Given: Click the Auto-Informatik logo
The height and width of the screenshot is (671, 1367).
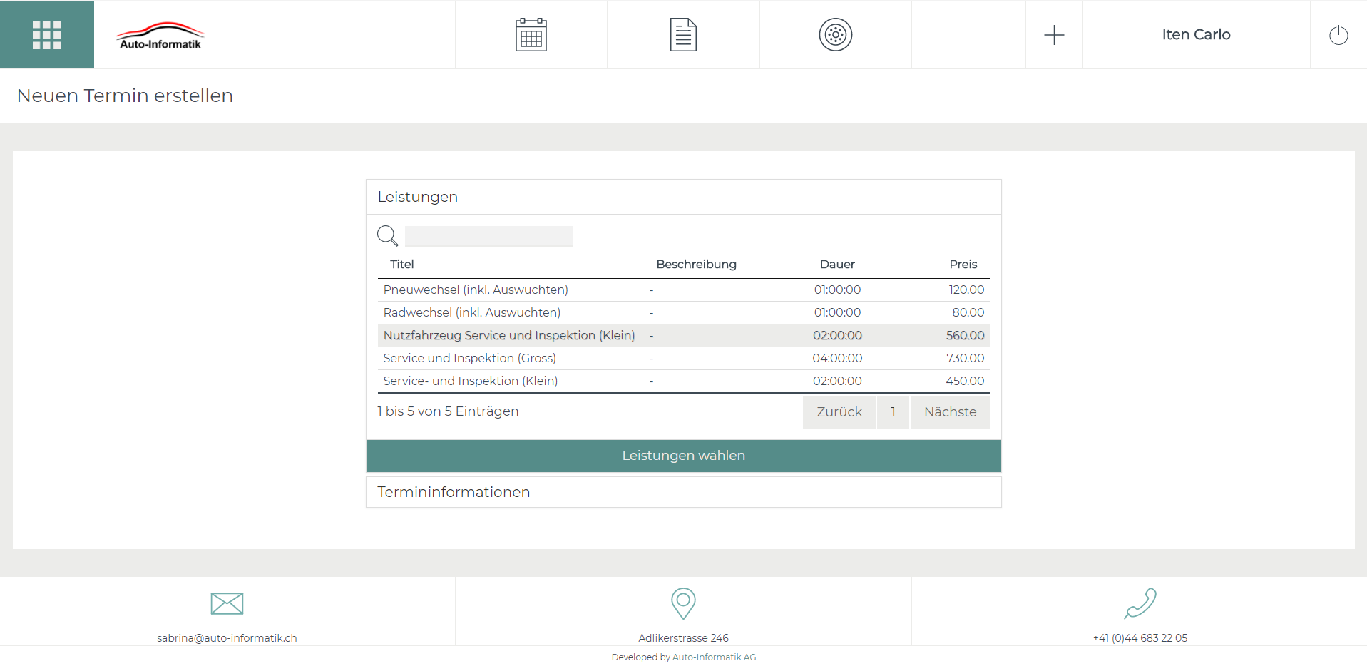Looking at the screenshot, I should (160, 36).
